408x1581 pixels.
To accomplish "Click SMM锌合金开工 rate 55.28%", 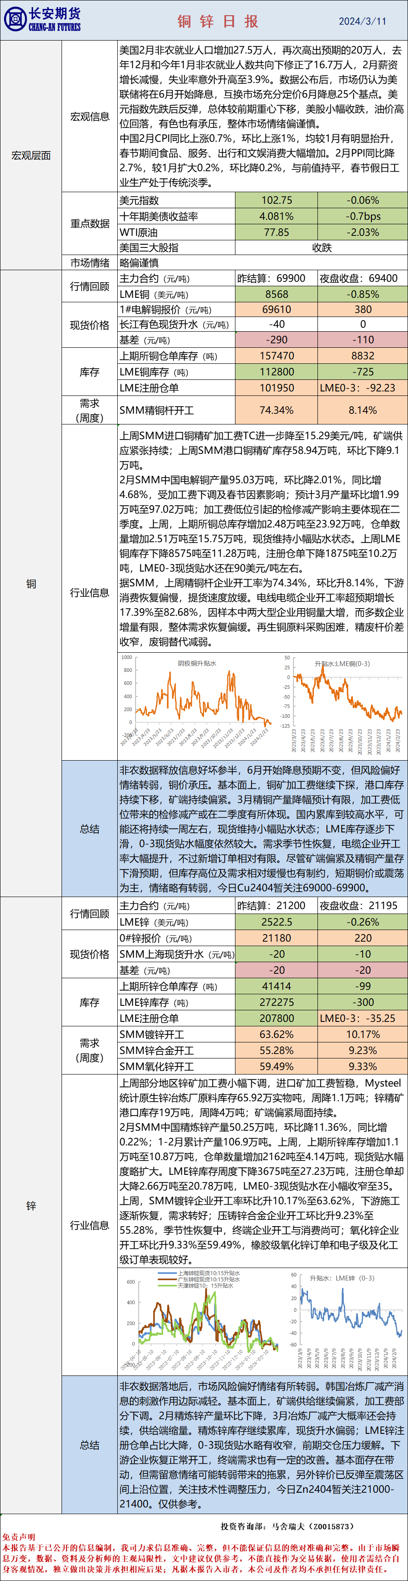I will coord(277,1051).
